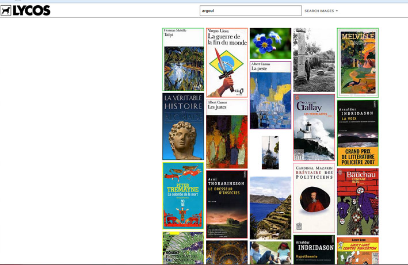Click Le Dresseur d'insectes book cover
The image size is (408, 265).
227,204
